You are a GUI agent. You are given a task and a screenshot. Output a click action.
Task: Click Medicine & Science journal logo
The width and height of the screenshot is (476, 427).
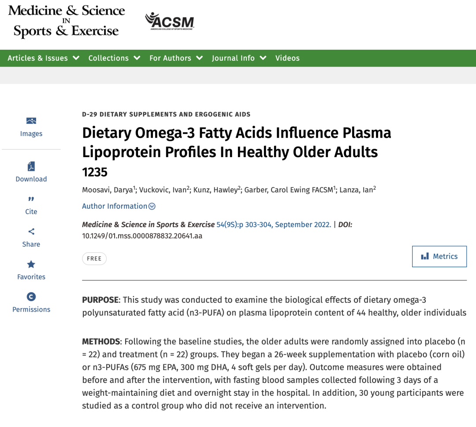point(66,21)
